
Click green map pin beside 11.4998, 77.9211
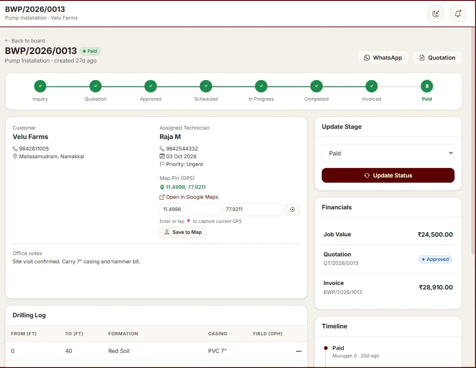coord(162,187)
